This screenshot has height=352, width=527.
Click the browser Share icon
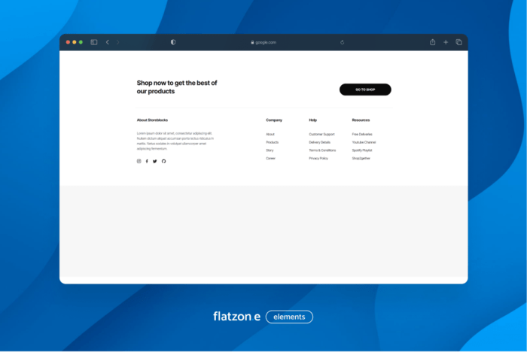(433, 42)
